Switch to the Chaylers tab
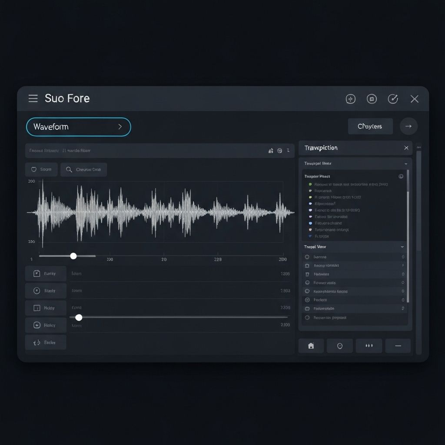445x445 pixels. pyautogui.click(x=370, y=126)
